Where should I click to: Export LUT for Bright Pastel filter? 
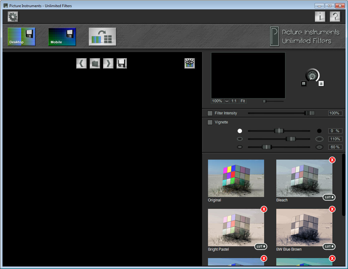tap(261, 246)
